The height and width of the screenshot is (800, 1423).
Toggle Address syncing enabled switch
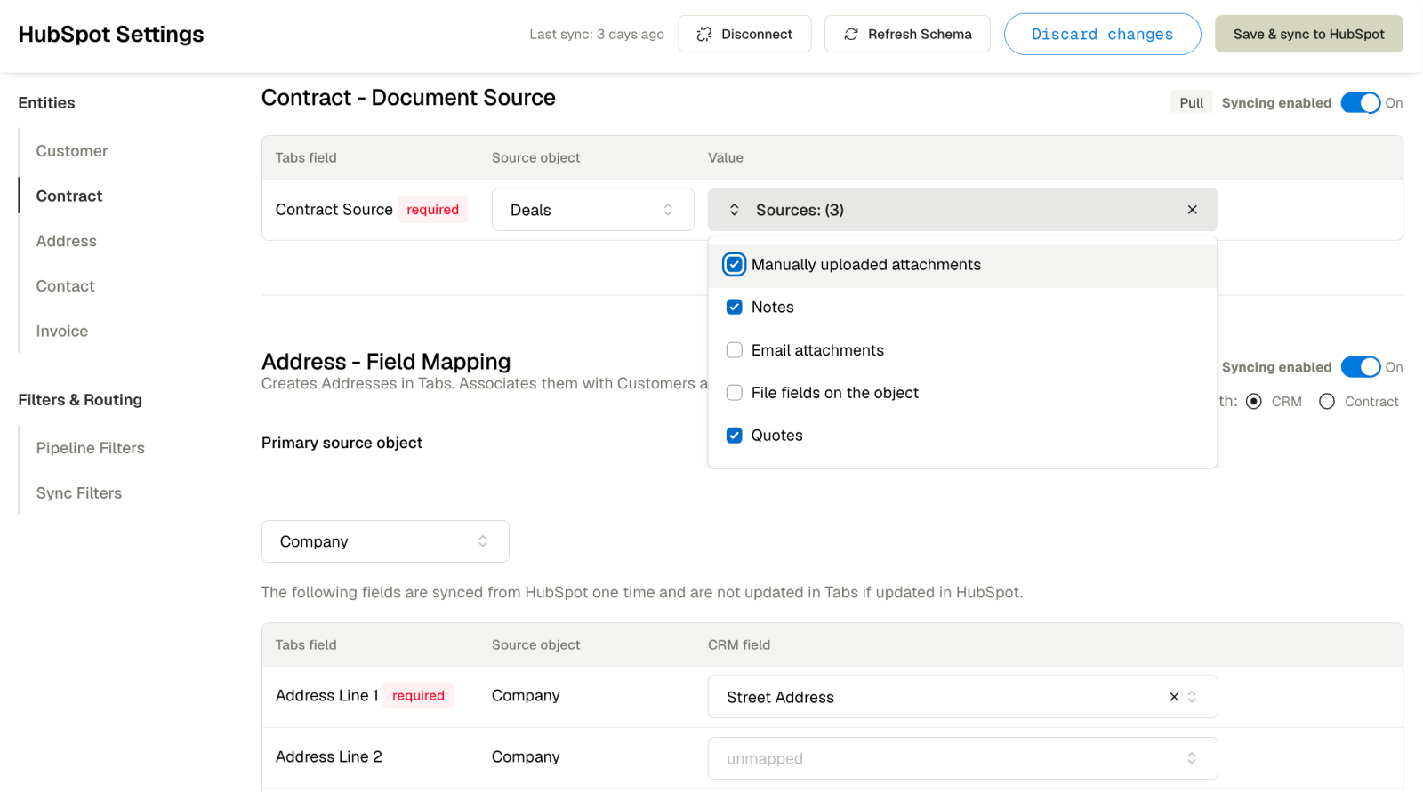1361,367
